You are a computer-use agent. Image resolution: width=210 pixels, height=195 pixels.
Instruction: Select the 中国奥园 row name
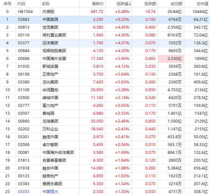[50, 20]
